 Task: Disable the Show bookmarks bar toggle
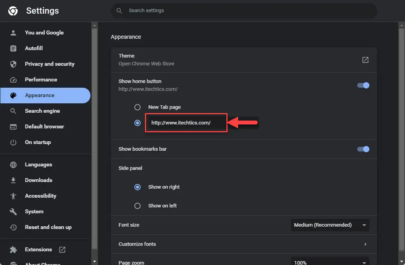363,149
